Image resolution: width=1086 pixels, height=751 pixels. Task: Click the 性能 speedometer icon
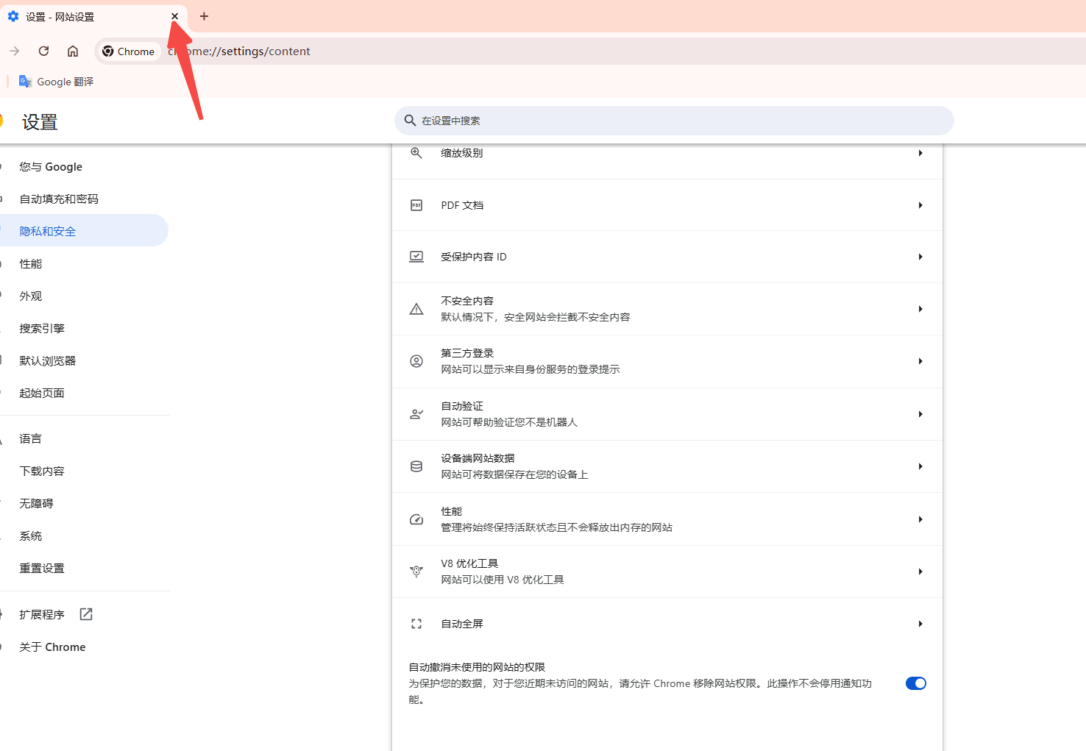pyautogui.click(x=416, y=519)
